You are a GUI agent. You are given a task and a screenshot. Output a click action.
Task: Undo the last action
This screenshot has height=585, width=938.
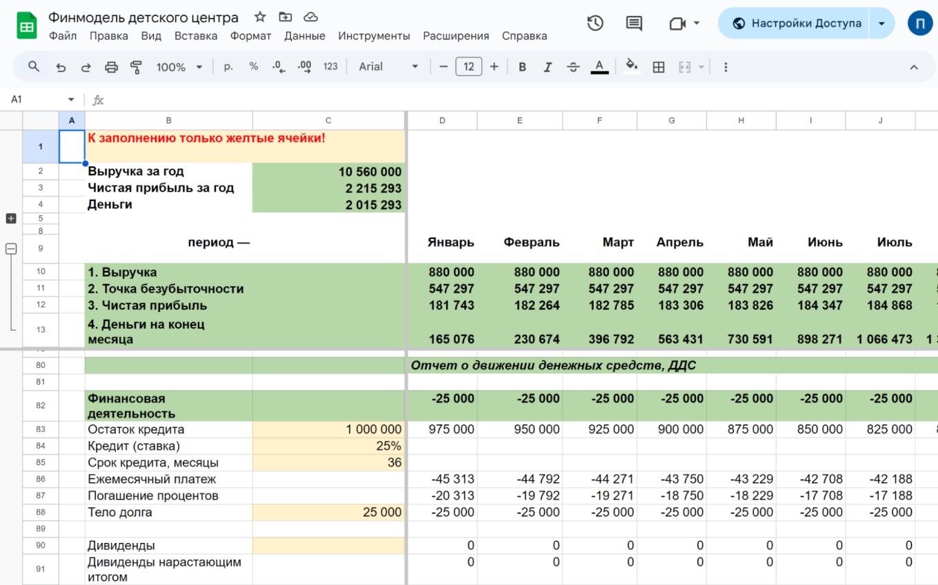pyautogui.click(x=61, y=67)
